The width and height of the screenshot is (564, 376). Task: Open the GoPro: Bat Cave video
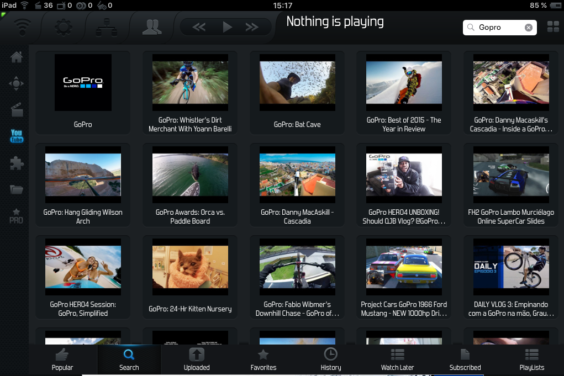[x=297, y=93]
